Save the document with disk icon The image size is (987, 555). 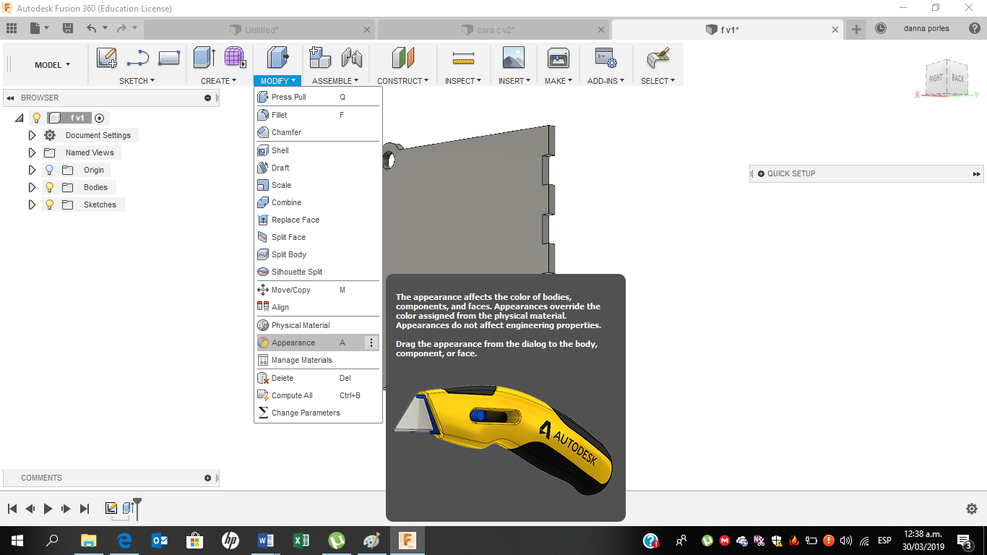click(68, 28)
